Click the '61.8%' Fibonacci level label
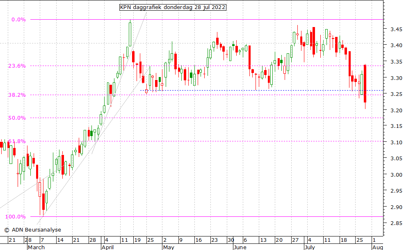Viewport: 404px width, 250px height. click(17, 141)
